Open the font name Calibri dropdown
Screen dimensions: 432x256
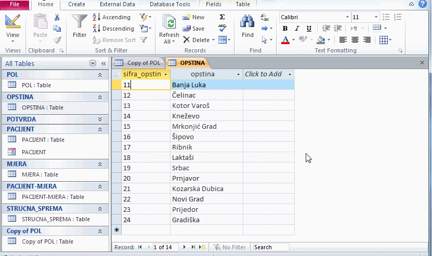(x=347, y=17)
